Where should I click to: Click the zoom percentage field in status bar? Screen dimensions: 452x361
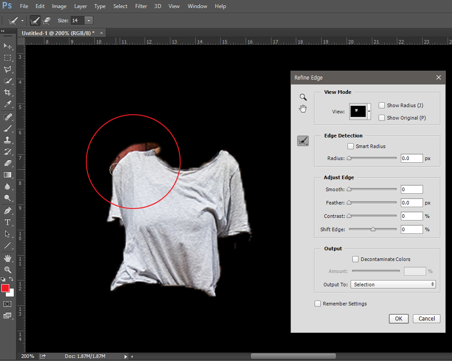tap(28, 357)
